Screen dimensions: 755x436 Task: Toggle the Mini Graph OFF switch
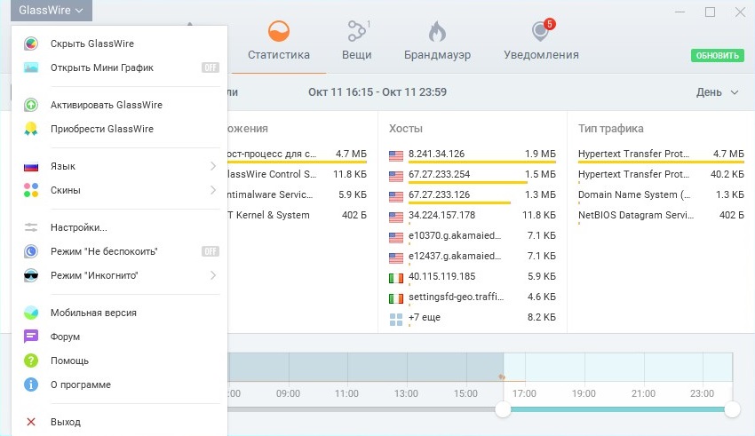(210, 67)
